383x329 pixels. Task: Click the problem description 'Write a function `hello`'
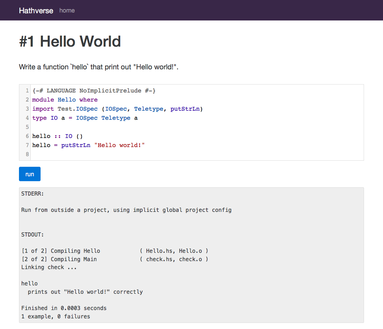(x=99, y=67)
